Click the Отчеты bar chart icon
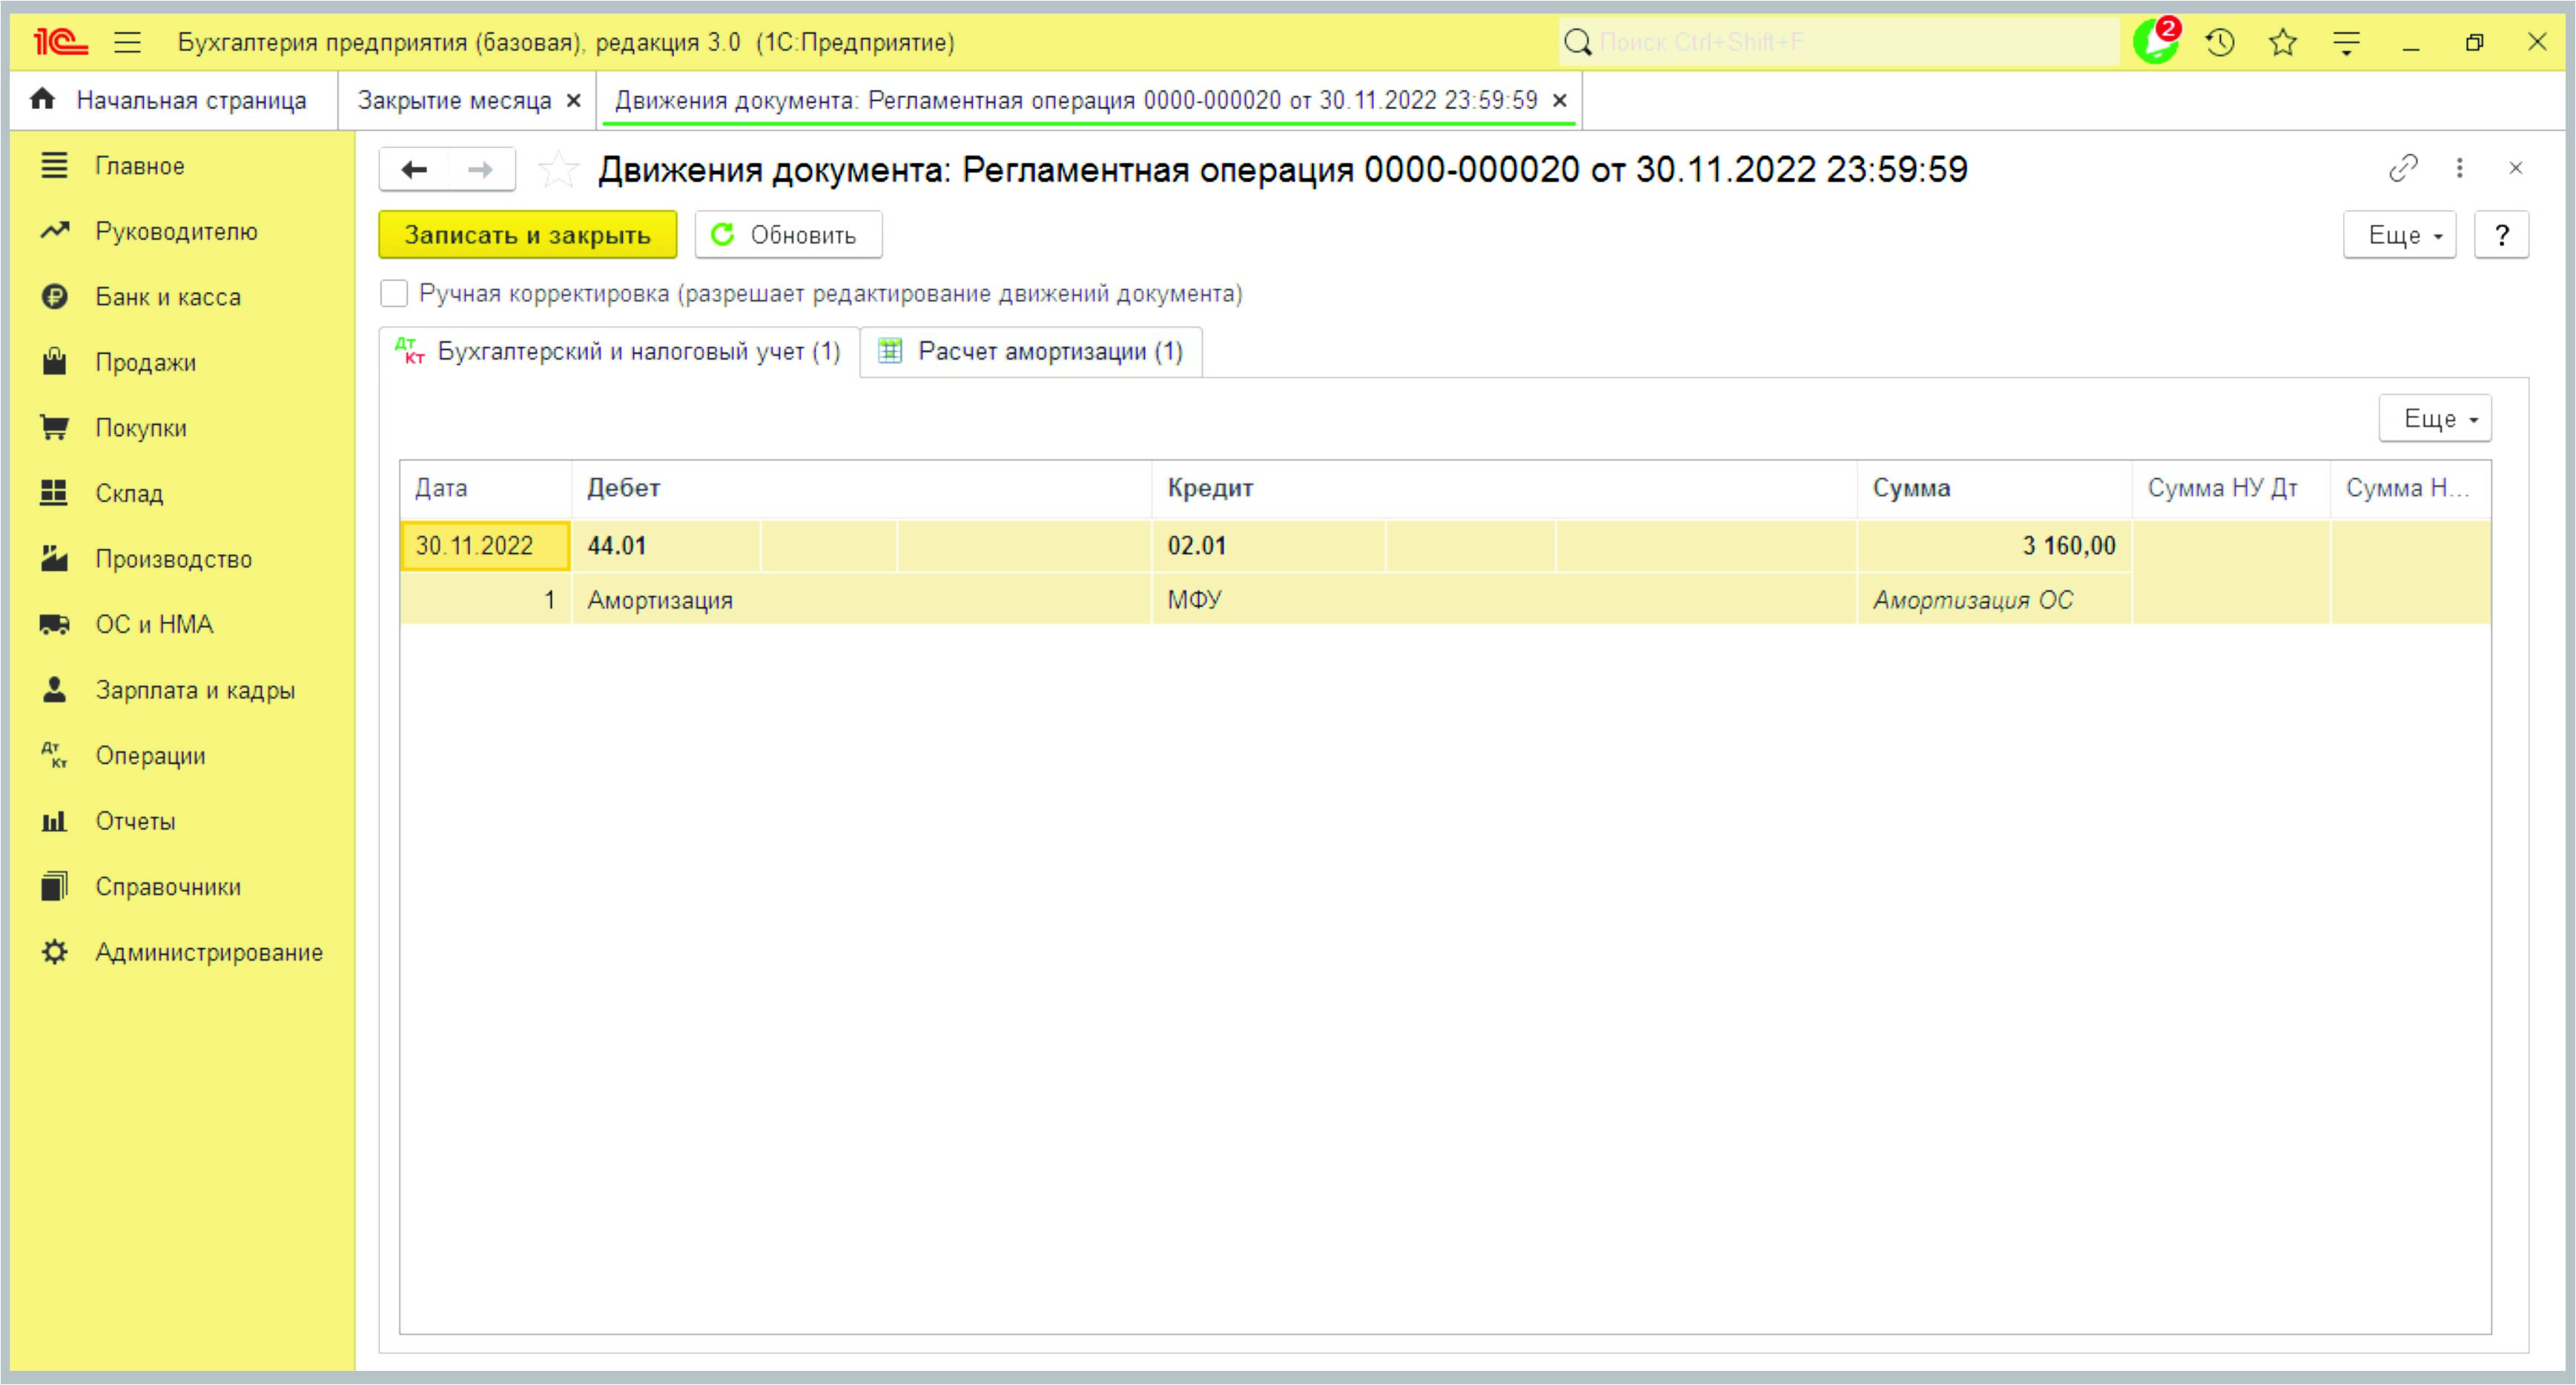 click(x=54, y=821)
